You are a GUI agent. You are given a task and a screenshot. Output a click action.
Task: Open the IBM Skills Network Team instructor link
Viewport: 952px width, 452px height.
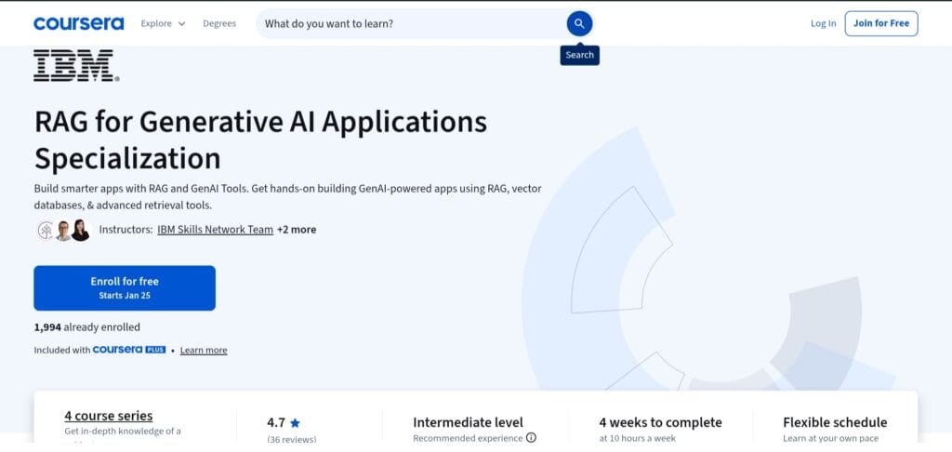tap(215, 230)
